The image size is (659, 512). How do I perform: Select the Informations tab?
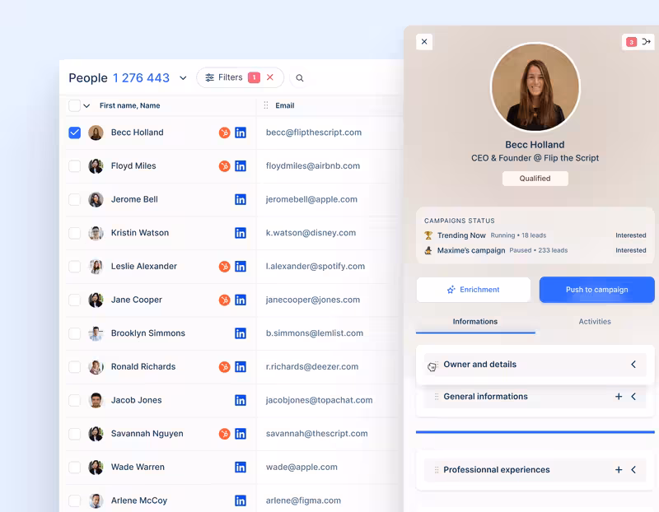[475, 322]
